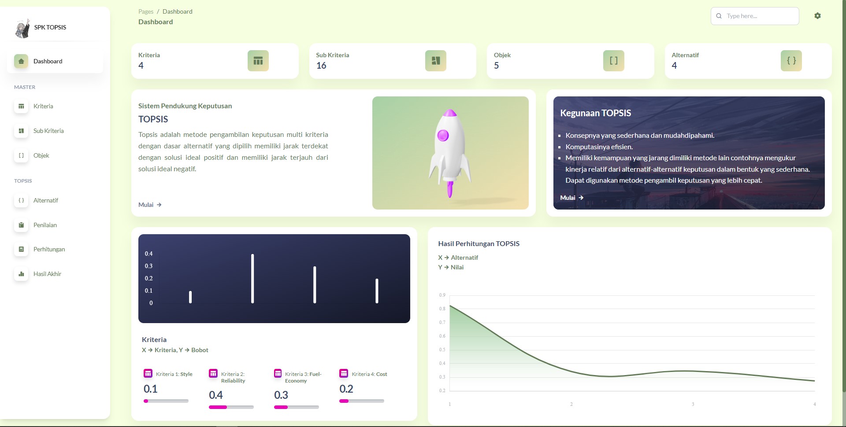Click the Objek card's brackets icon
Image resolution: width=846 pixels, height=427 pixels.
click(x=613, y=61)
